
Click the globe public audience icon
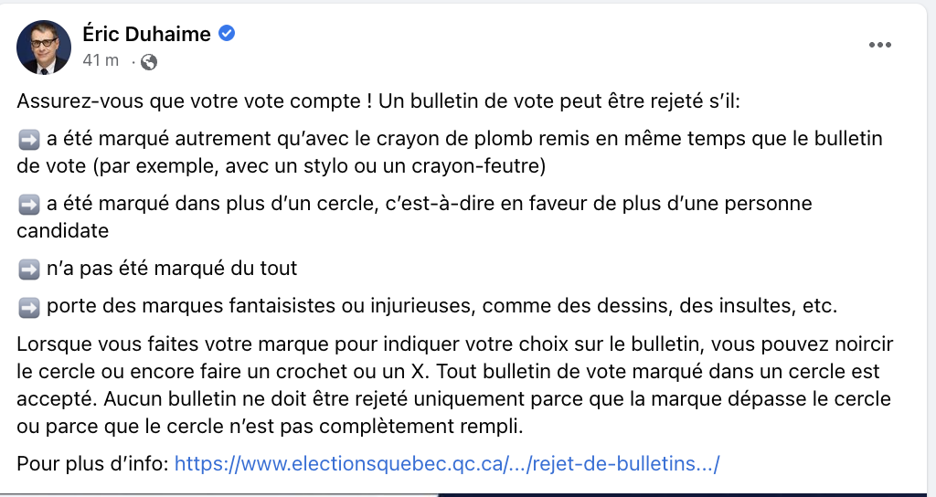pyautogui.click(x=149, y=62)
